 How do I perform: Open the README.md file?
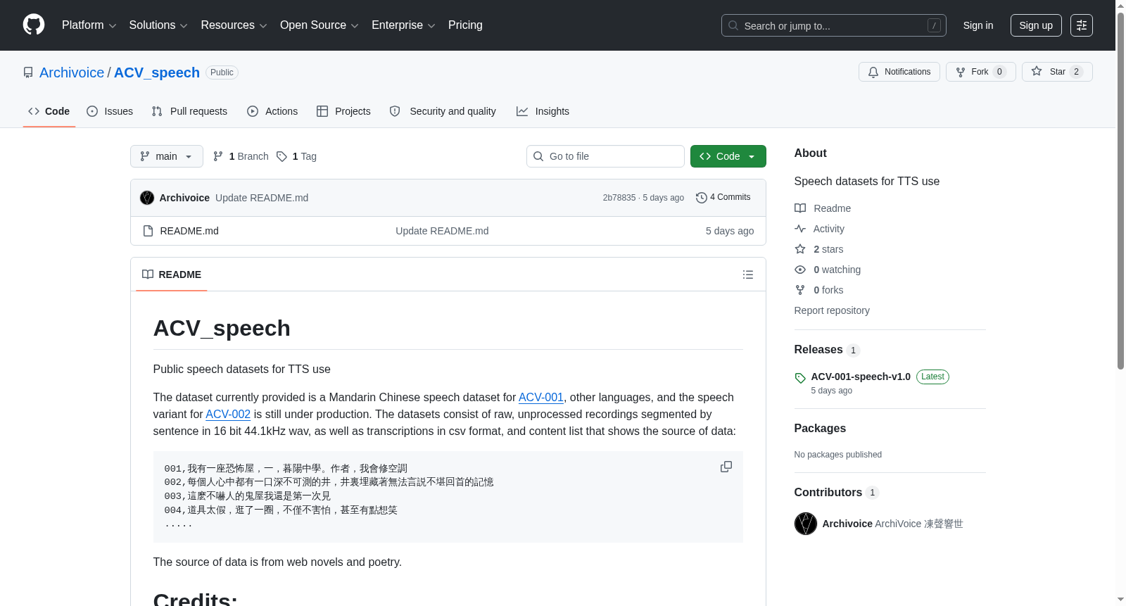tap(189, 231)
